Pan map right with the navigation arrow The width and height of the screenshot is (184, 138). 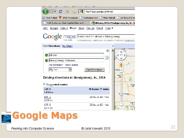click(124, 55)
